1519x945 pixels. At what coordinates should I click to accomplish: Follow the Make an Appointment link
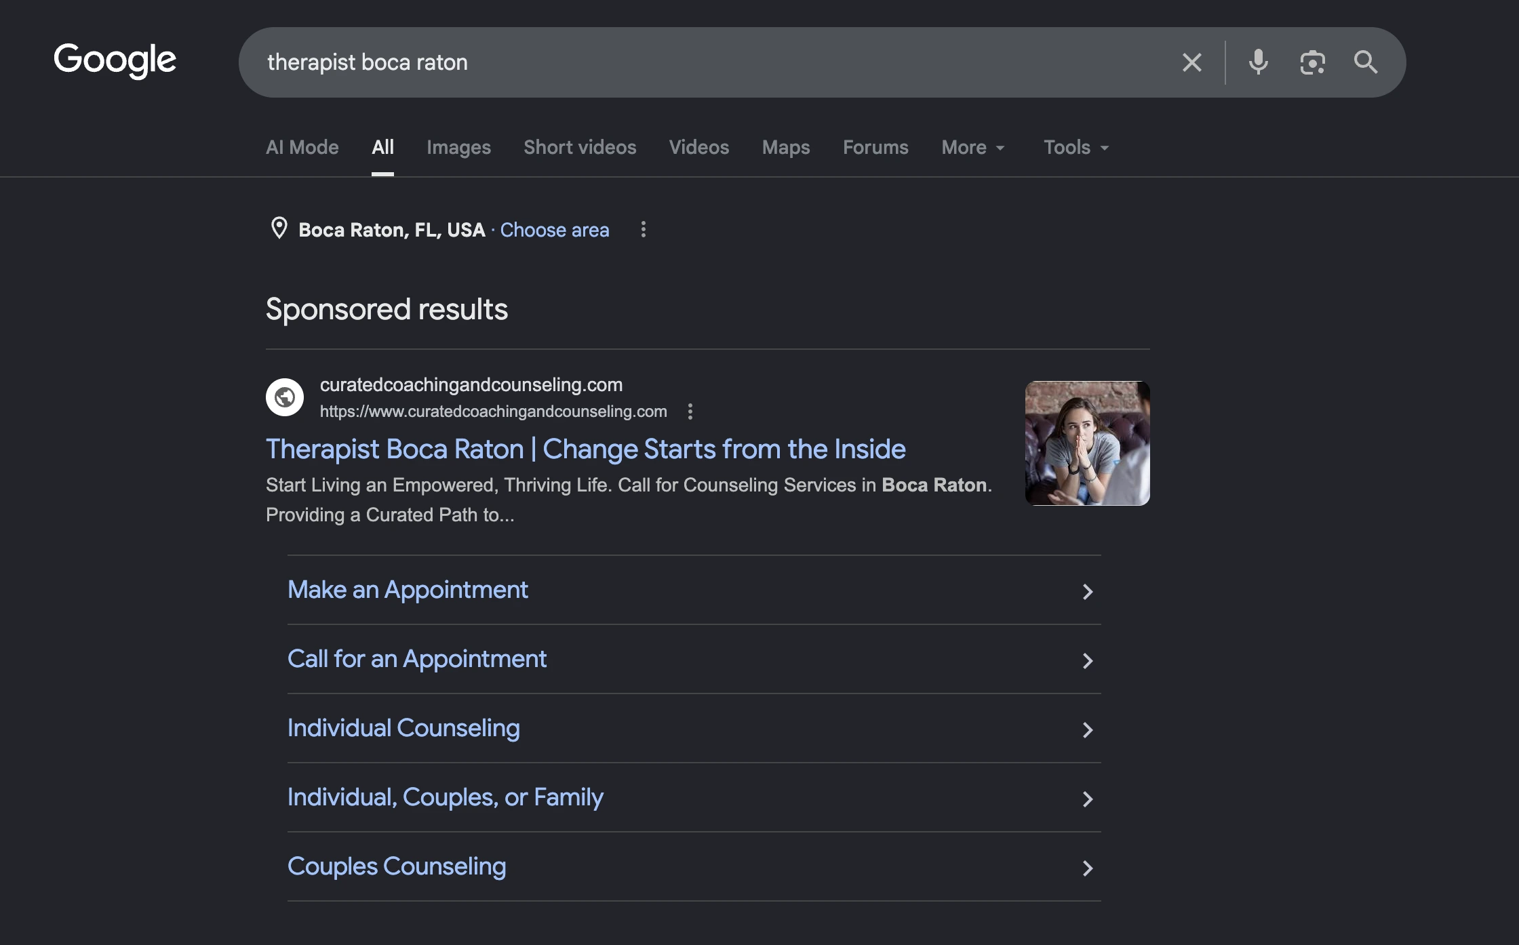[x=408, y=590]
